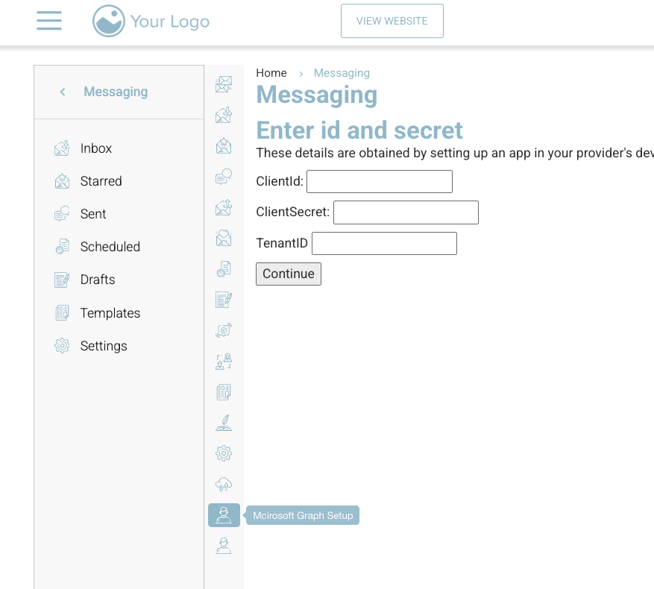The height and width of the screenshot is (589, 654).
Task: Open Templates in Messaging sidebar
Action: pos(110,313)
